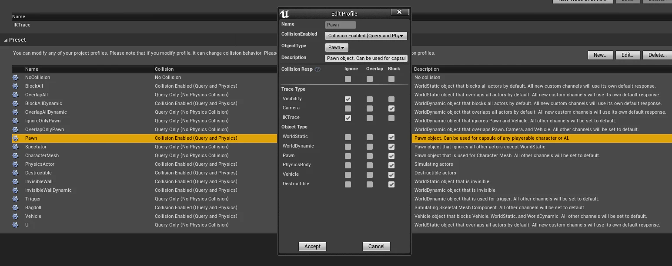Click Cancel in the Edit Profile dialog

point(376,246)
